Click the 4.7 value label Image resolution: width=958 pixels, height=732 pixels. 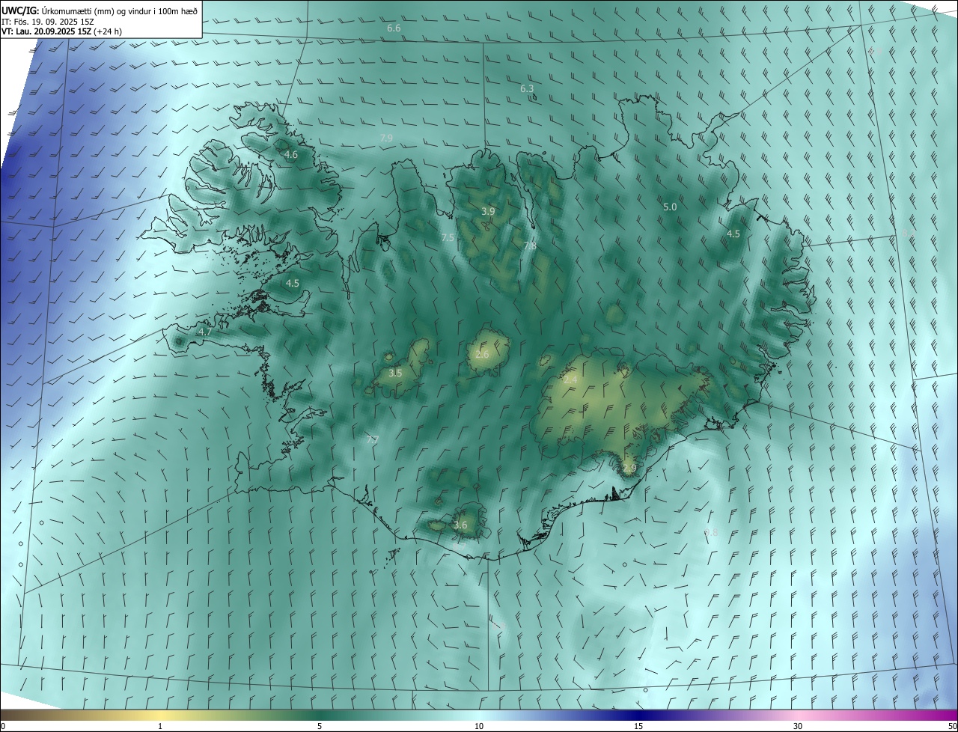coord(205,332)
